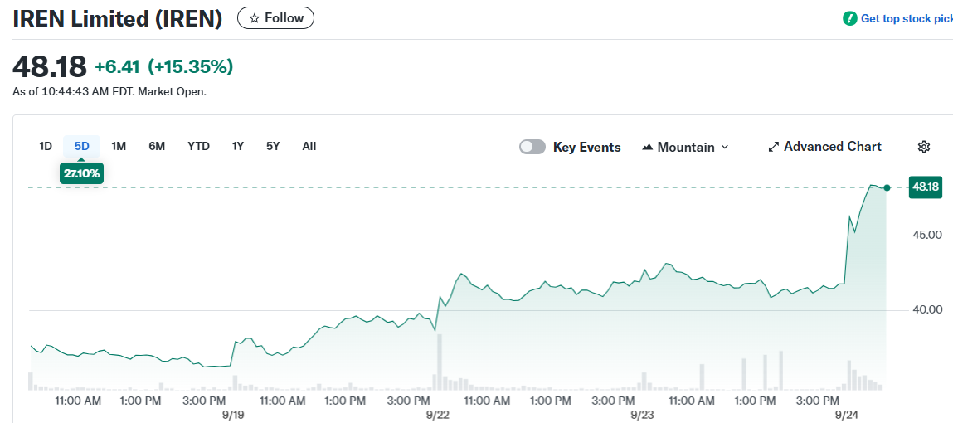Click the Advanced Chart expand icon
Viewport: 953px width, 423px height.
tap(774, 147)
